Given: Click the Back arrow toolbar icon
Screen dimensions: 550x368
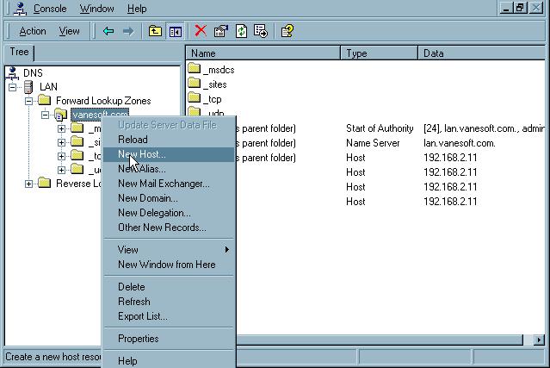Looking at the screenshot, I should 108,31.
